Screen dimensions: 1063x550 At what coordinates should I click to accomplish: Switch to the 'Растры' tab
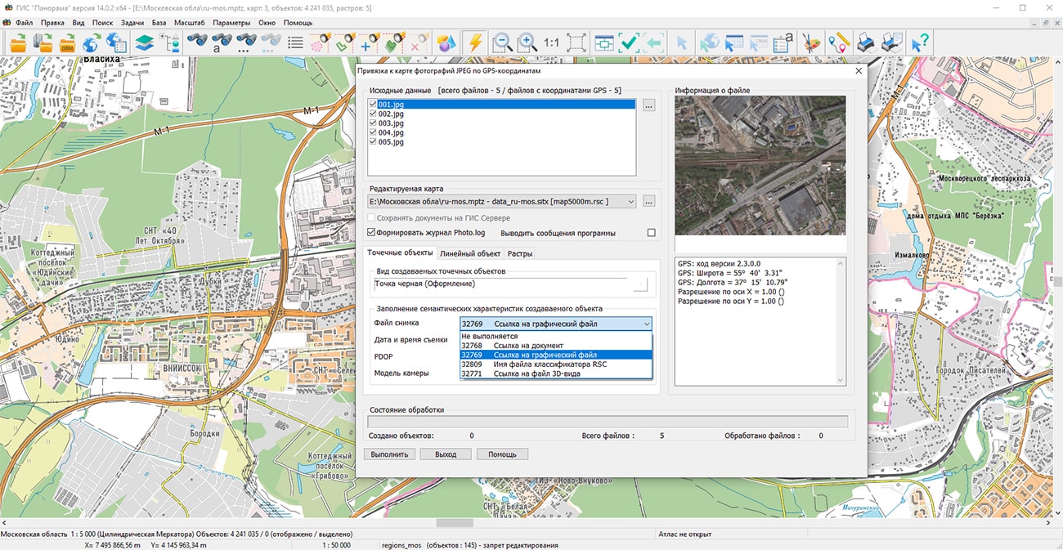(520, 254)
